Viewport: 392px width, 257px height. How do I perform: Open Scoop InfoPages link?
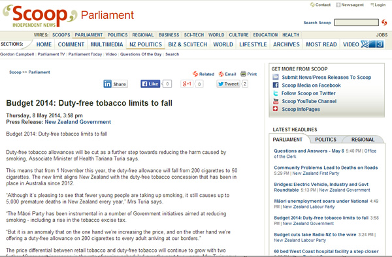[301, 109]
